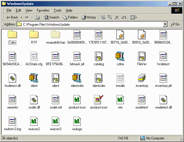Click the 'ident' archive file name
Screen dimensions: 184x142
pyautogui.click(x=34, y=86)
